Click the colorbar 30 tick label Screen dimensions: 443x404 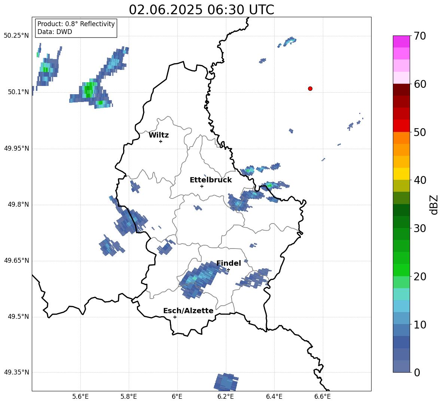point(420,228)
